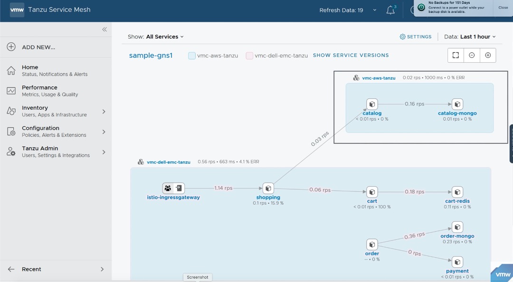Image resolution: width=513 pixels, height=282 pixels.
Task: Close the backup notification
Action: [x=503, y=8]
